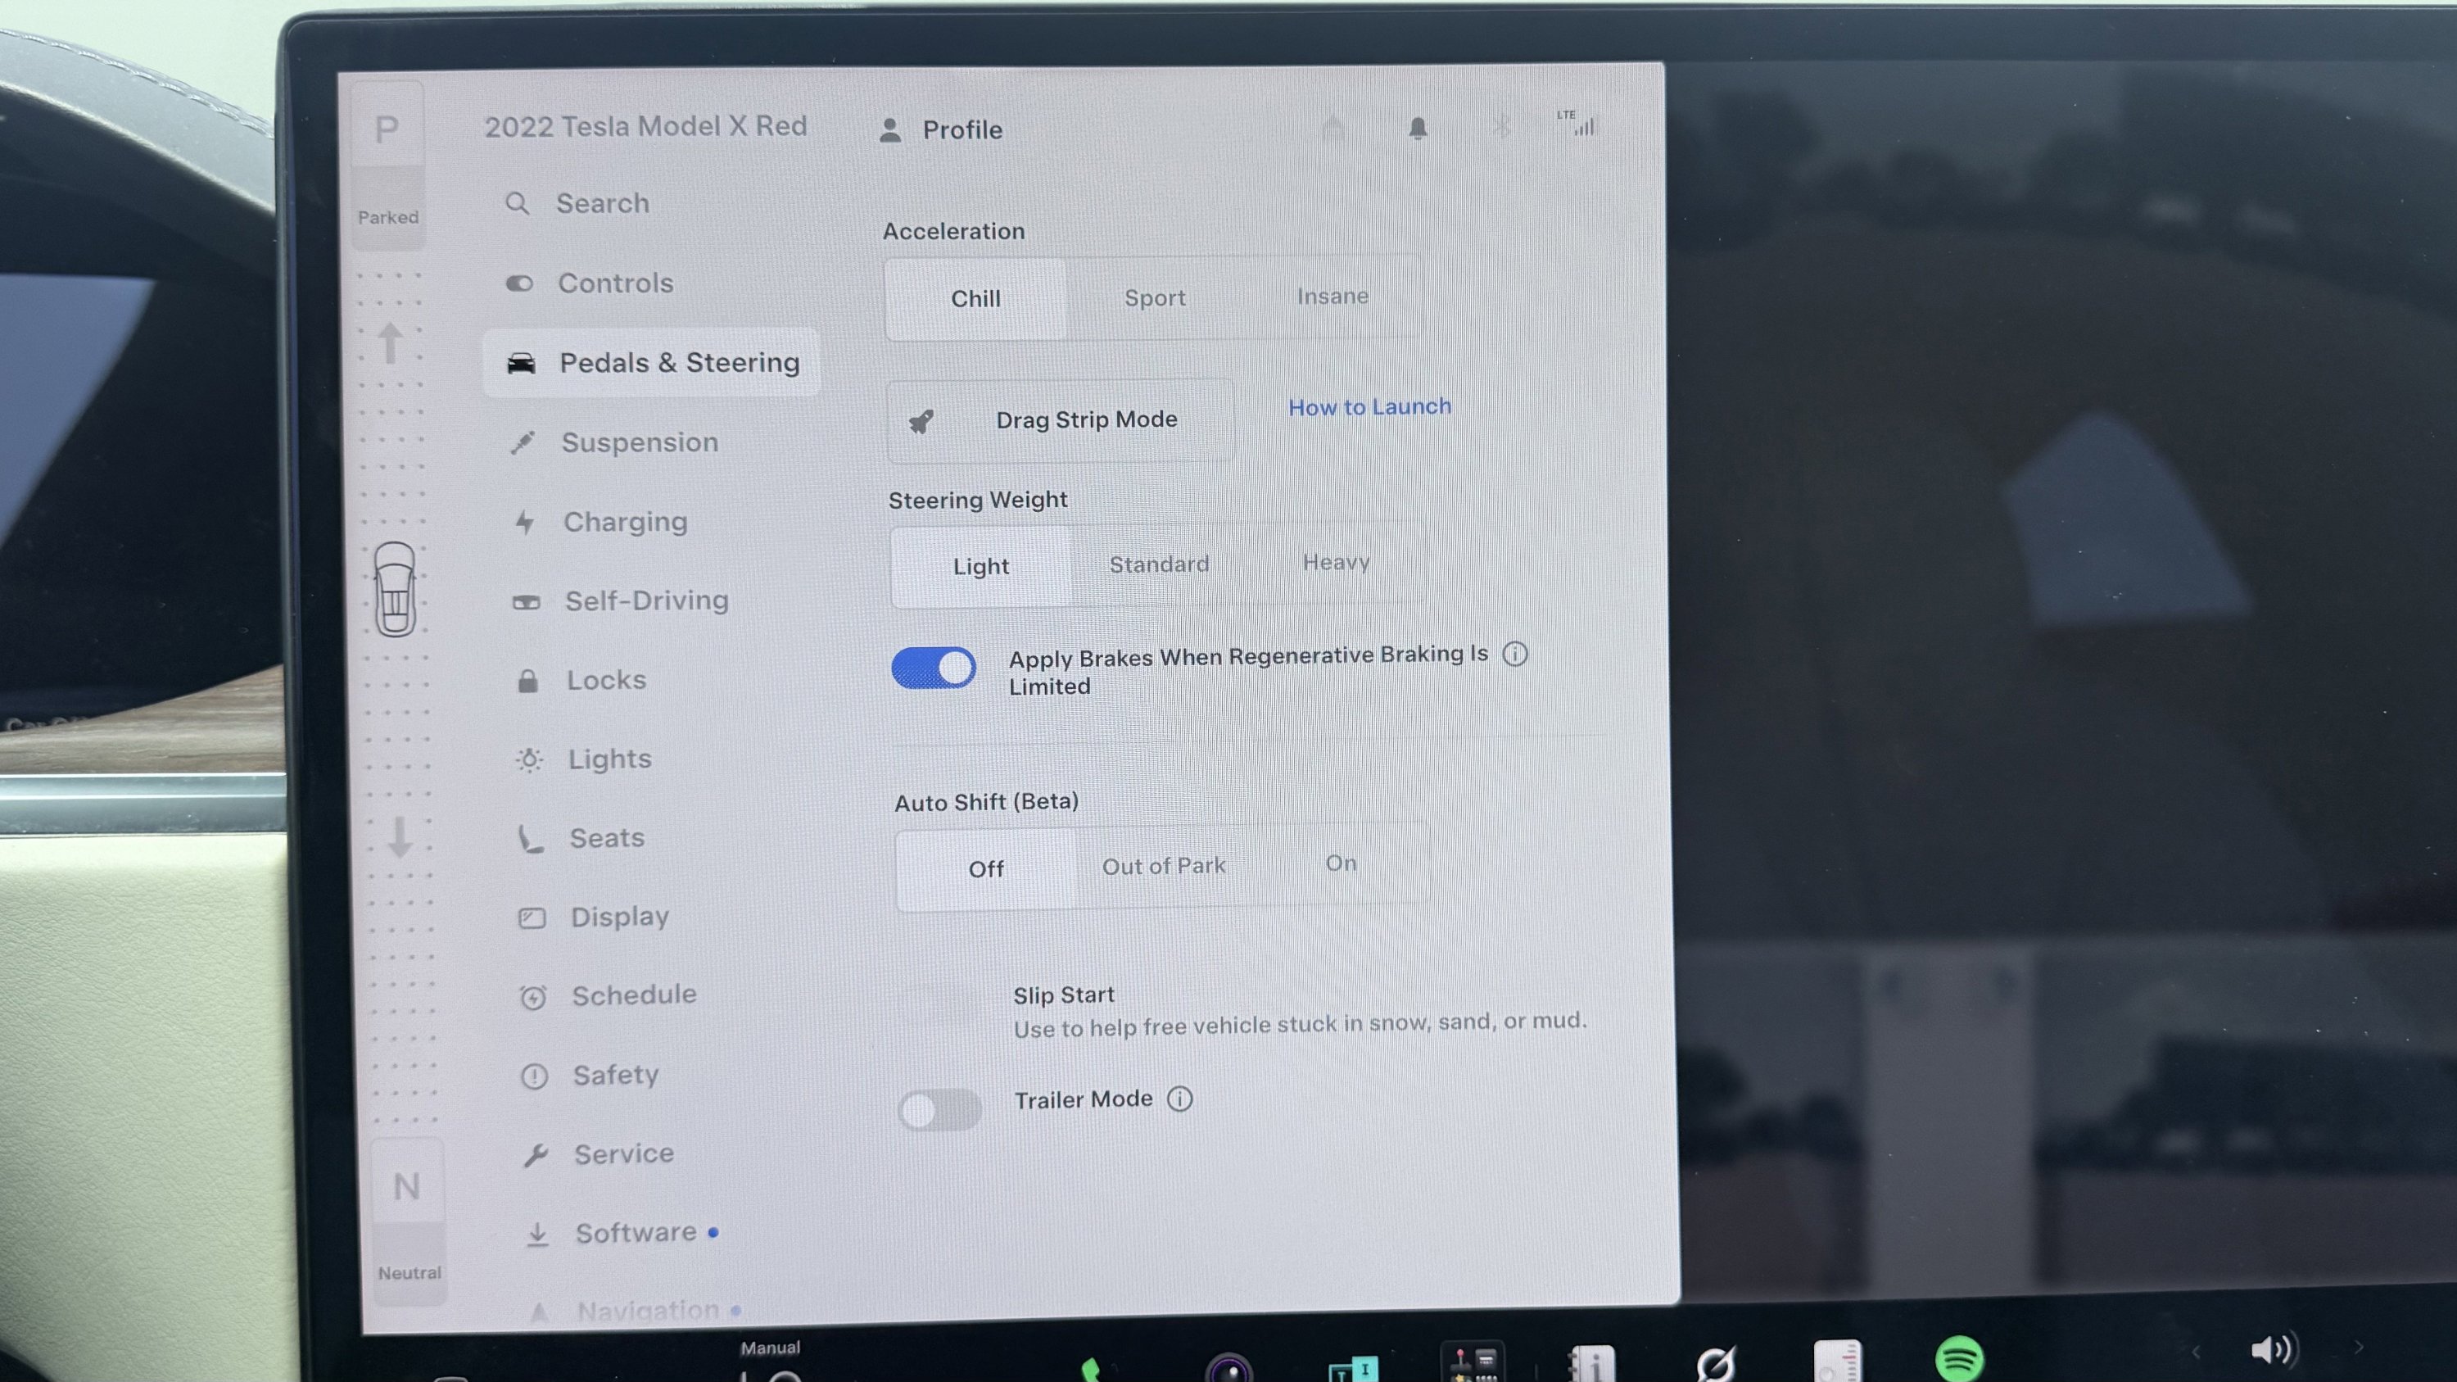This screenshot has width=2457, height=1382.
Task: Show Trailer Mode info
Action: (1180, 1099)
